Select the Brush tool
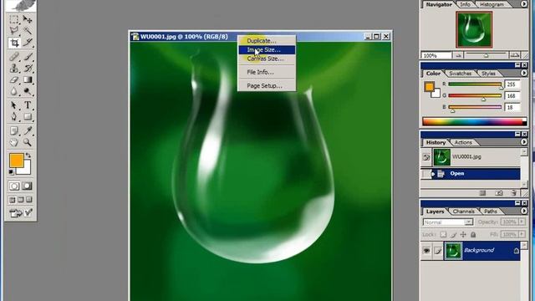This screenshot has width=535, height=301. 28,57
